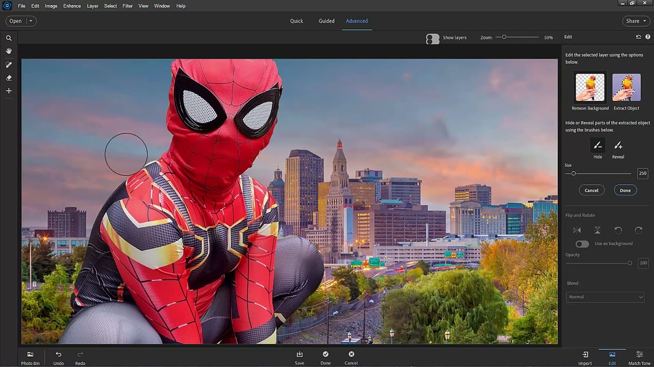Toggle Show layers switch
The image size is (654, 367).
(433, 39)
